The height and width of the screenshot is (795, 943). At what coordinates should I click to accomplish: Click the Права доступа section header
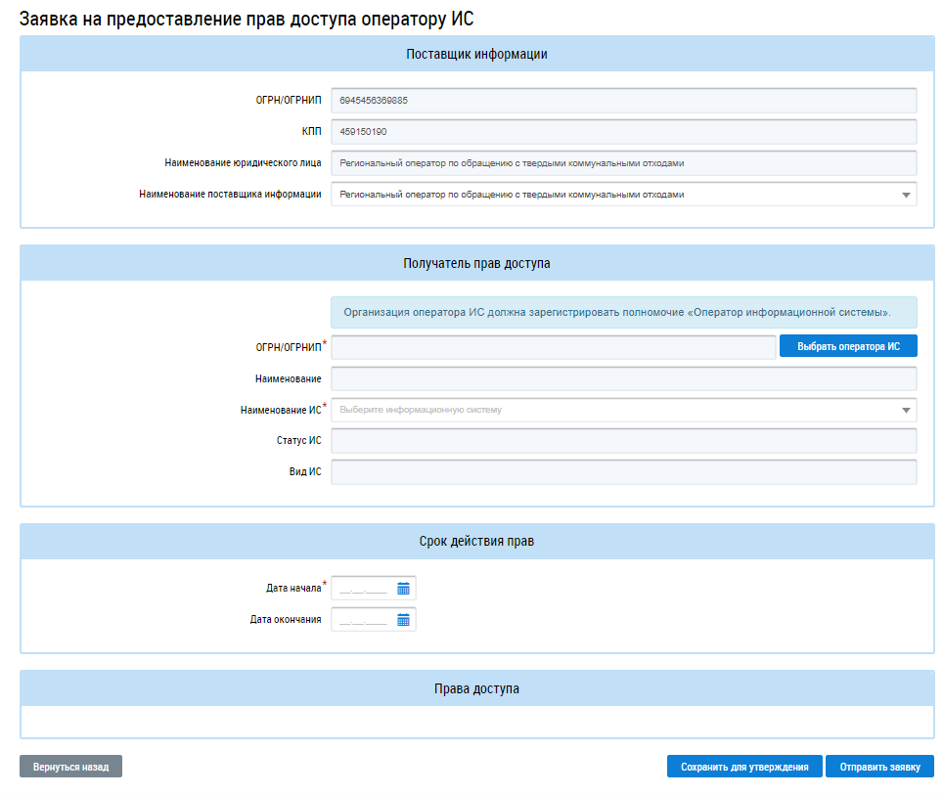(x=476, y=689)
